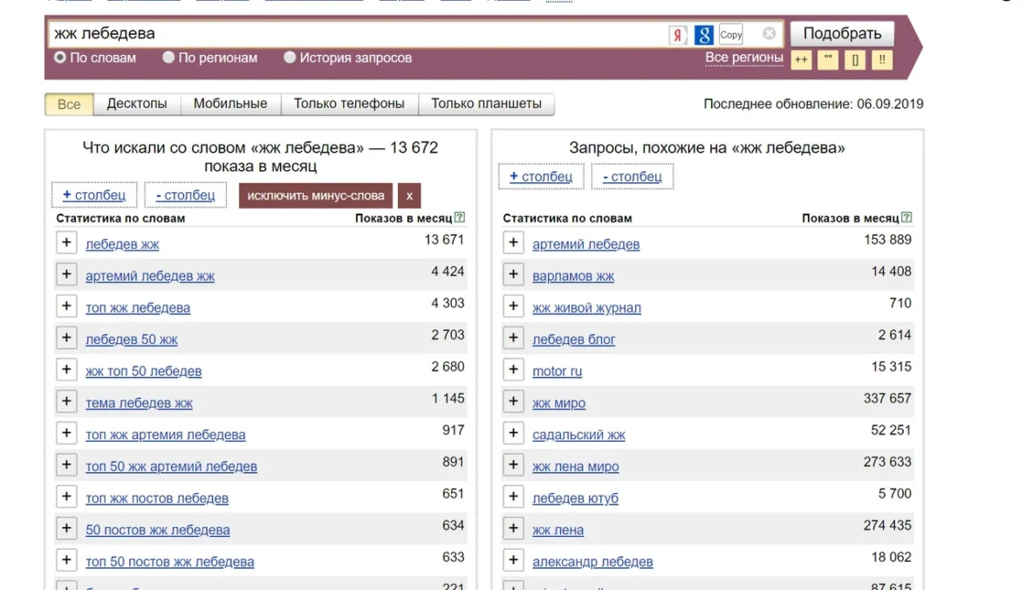
Task: Apply the "++" operator button
Action: (x=800, y=60)
